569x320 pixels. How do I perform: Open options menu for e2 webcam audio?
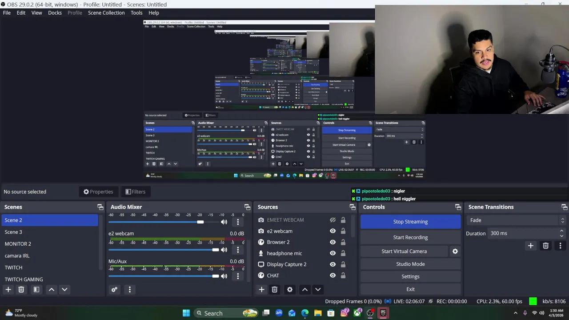tap(238, 250)
